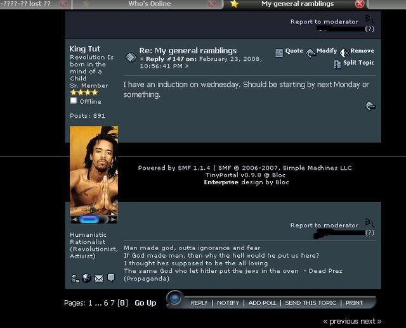The image size is (406, 328).
Task: Click the Go Up link
Action: pos(145,303)
